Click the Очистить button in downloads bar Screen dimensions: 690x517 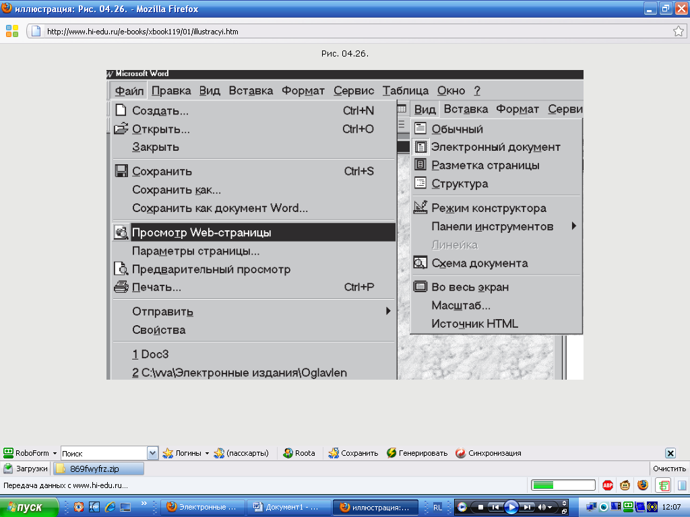click(669, 469)
